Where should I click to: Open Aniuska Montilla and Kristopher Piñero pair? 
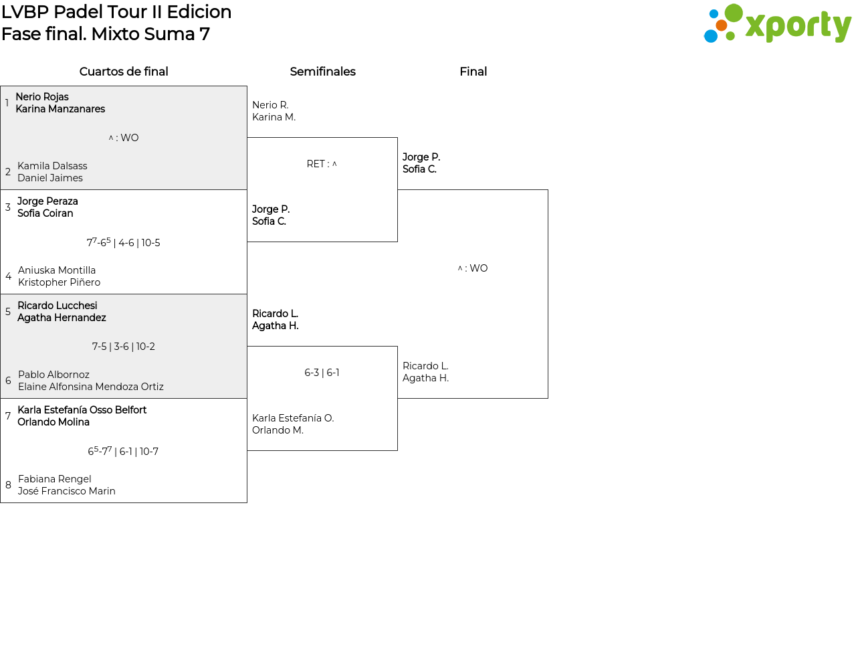tap(59, 276)
